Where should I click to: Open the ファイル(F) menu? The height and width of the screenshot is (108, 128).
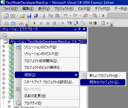(x=11, y=9)
